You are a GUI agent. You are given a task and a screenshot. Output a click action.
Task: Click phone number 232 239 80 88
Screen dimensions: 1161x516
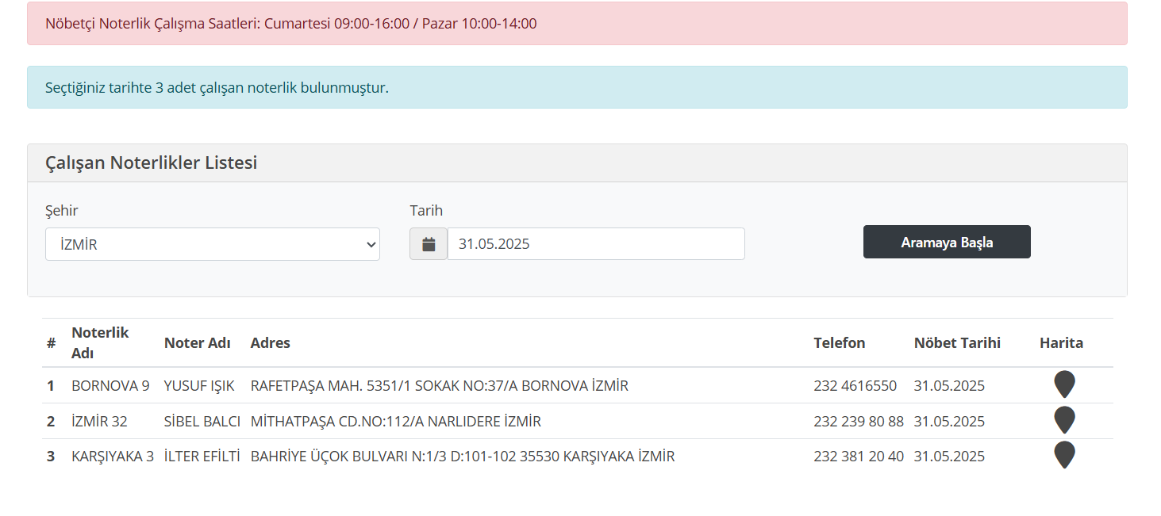click(859, 422)
